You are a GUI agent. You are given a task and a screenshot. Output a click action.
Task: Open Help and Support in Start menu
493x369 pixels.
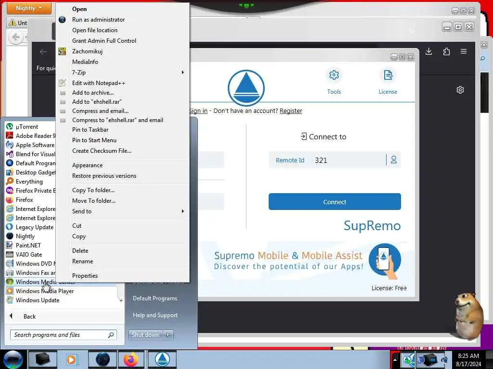coord(156,315)
